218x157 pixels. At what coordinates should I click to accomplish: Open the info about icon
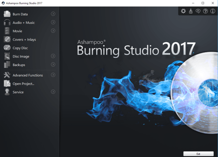(x=213, y=11)
